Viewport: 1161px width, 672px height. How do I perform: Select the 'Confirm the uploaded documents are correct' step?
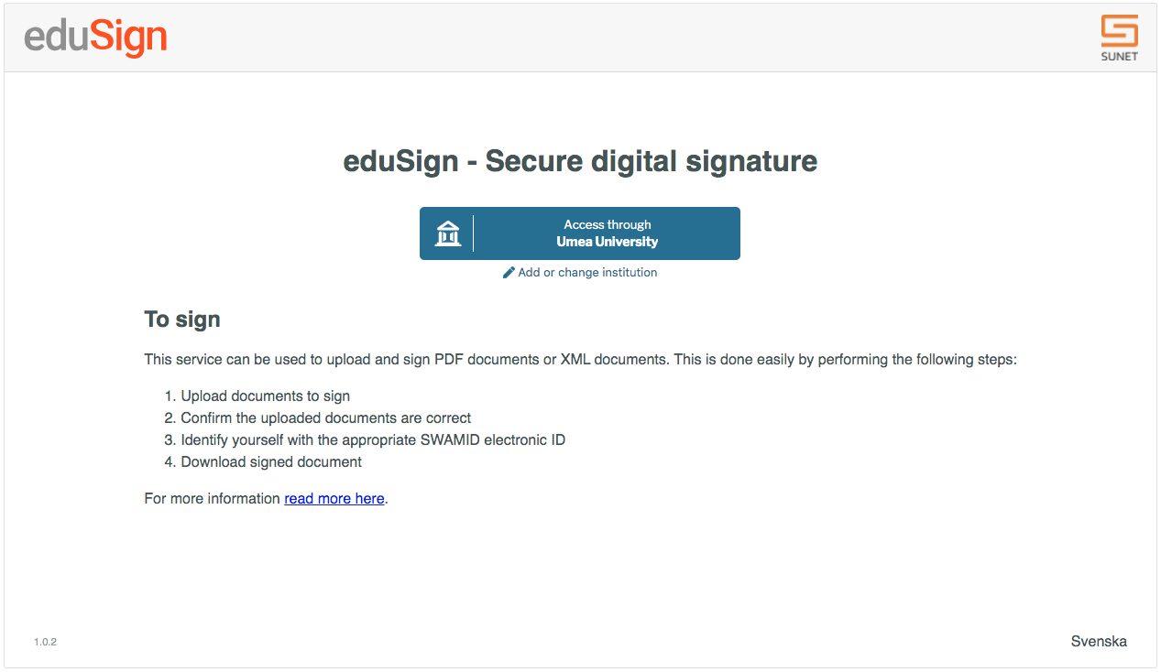point(325,418)
